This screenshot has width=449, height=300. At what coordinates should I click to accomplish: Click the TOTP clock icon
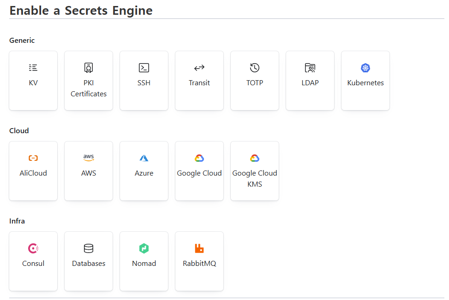point(255,68)
